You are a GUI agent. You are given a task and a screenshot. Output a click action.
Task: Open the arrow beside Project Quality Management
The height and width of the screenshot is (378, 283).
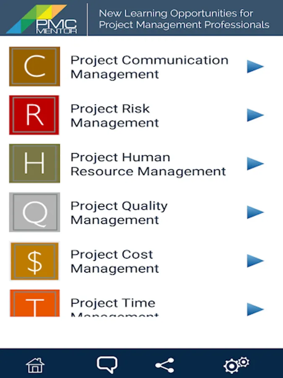[x=255, y=212]
